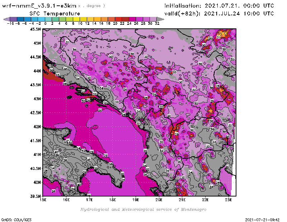Pick the legend swatch between 12 and 14

pyautogui.click(x=90, y=19)
